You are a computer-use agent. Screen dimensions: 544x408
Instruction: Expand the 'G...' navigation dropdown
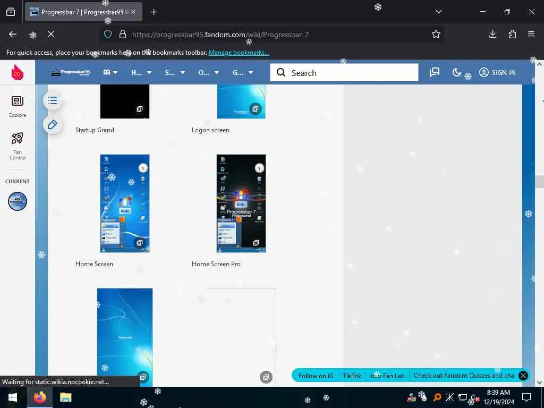tap(242, 72)
